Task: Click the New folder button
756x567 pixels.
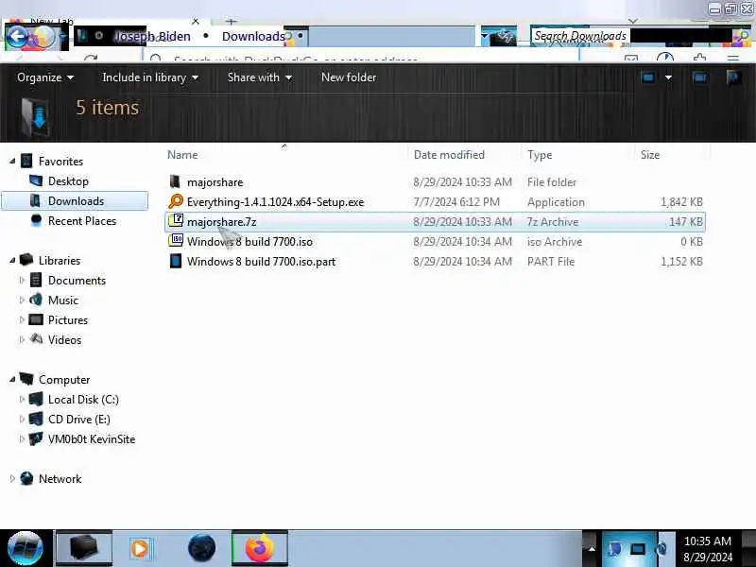Action: tap(349, 77)
